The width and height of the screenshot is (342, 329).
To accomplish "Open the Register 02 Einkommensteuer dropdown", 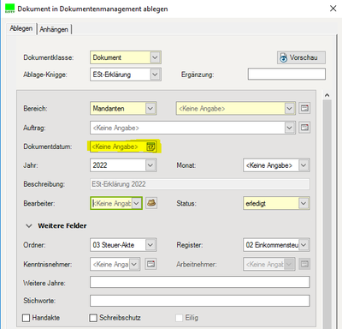I will [x=304, y=245].
